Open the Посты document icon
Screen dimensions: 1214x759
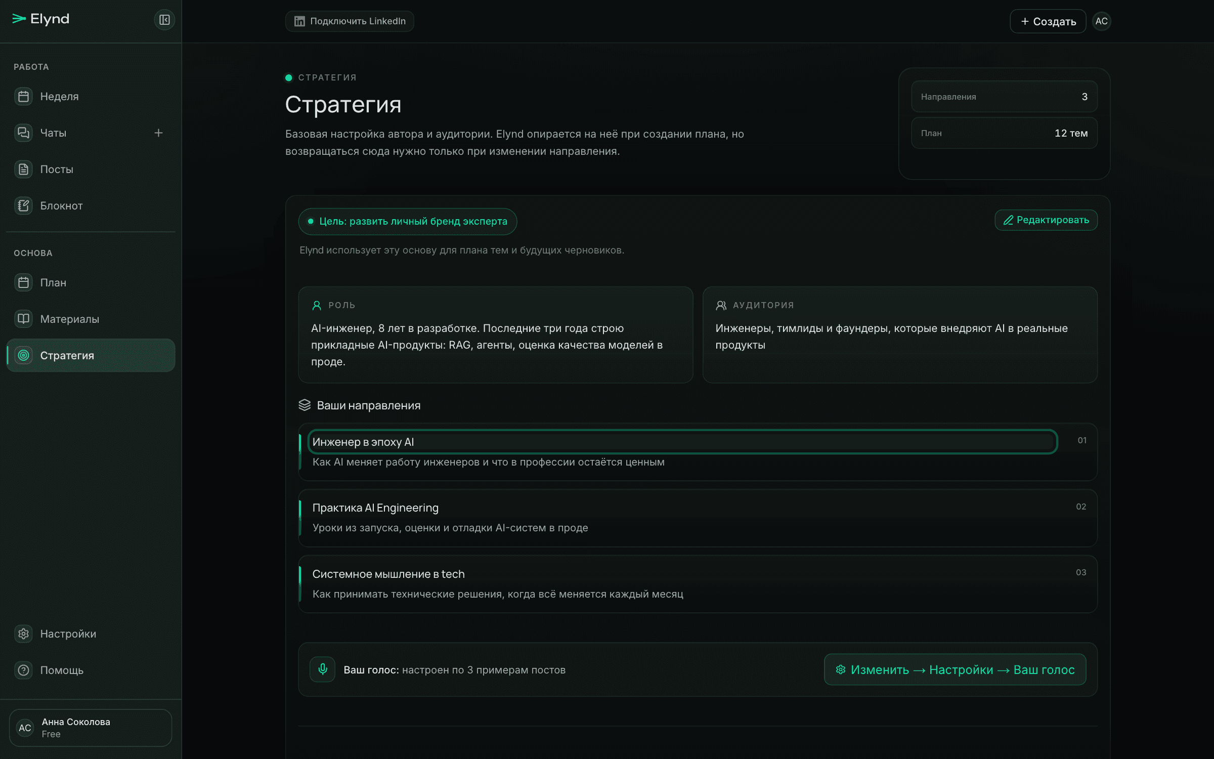tap(23, 169)
